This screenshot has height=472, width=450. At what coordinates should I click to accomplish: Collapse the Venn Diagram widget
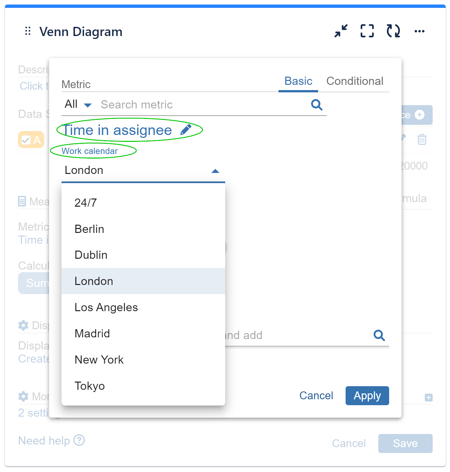coord(341,31)
